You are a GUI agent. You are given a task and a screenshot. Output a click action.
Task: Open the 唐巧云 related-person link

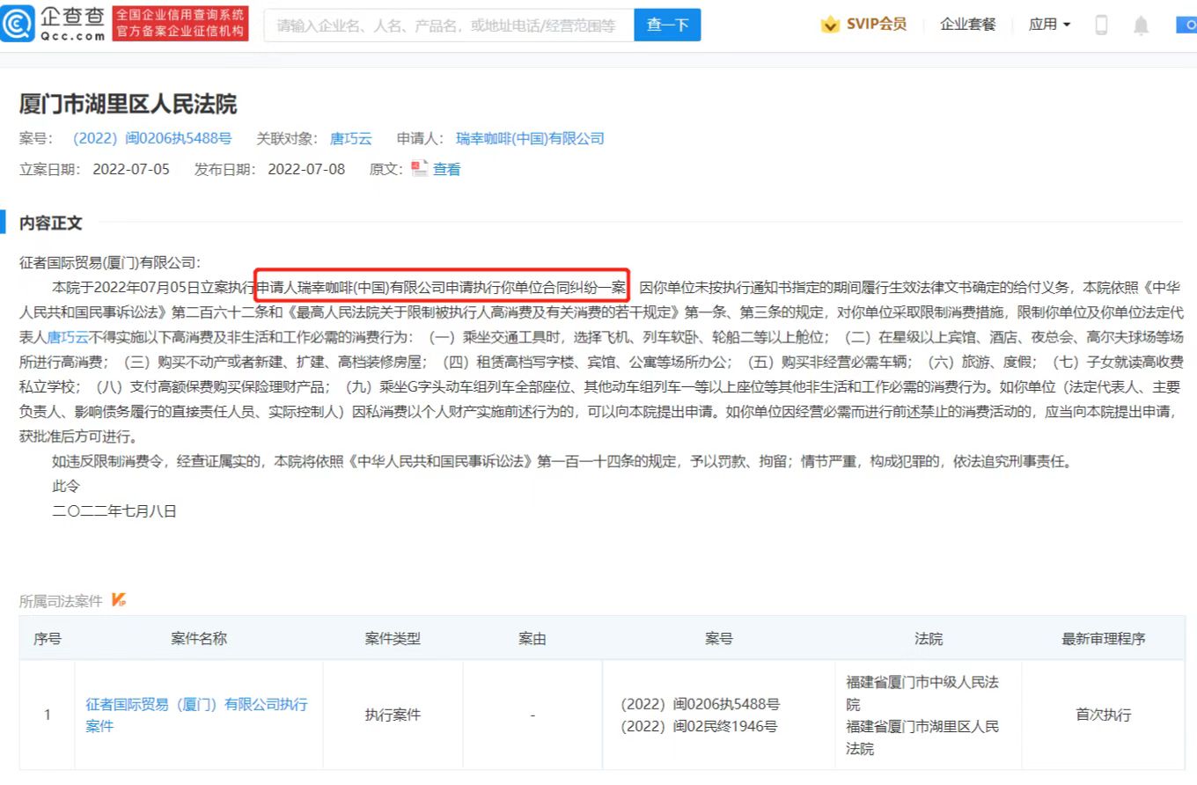[x=350, y=138]
